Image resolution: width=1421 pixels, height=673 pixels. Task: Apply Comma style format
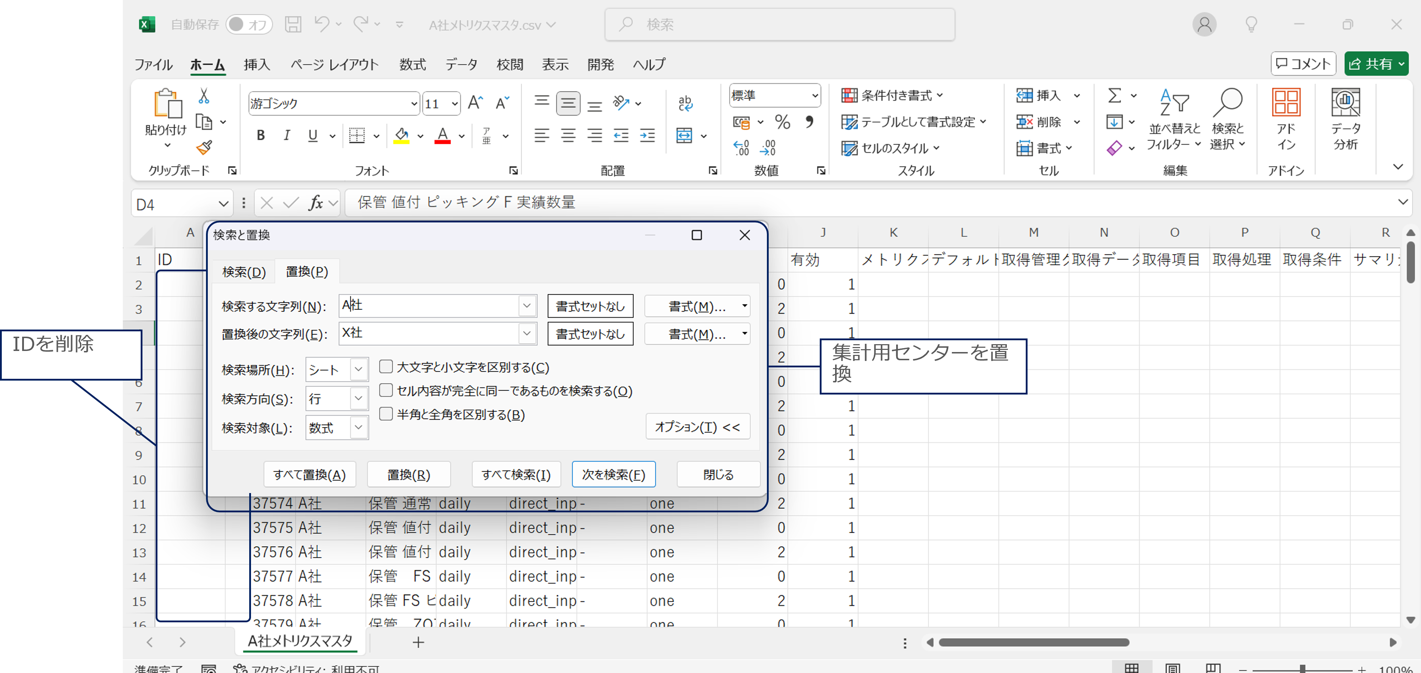(x=809, y=122)
